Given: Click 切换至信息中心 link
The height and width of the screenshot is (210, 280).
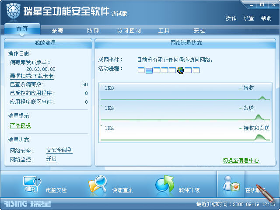Looking at the screenshot, I should [x=241, y=161].
